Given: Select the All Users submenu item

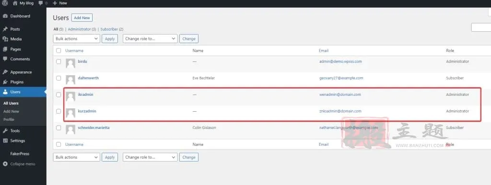Looking at the screenshot, I should (11, 104).
